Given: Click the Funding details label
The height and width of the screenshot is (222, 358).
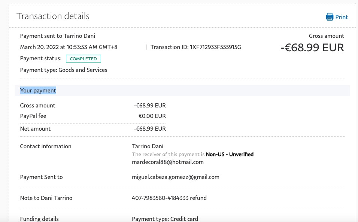Looking at the screenshot, I should 39,219.
